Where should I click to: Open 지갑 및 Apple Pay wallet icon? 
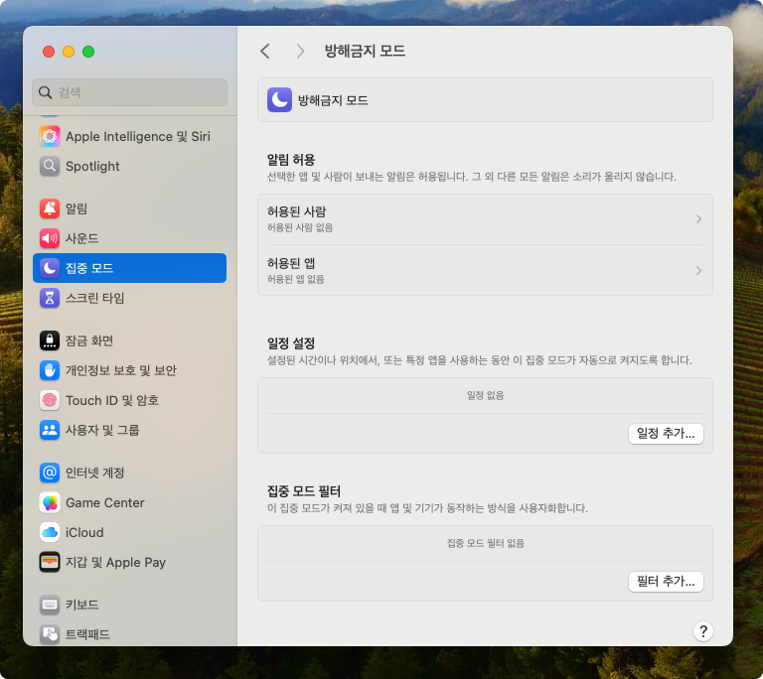pos(49,562)
